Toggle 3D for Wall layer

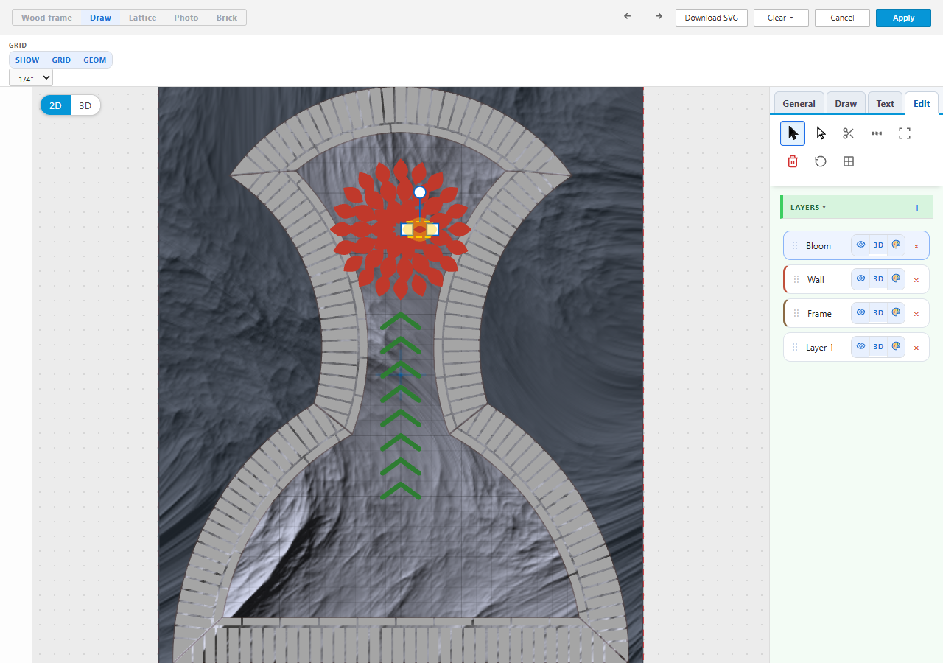(x=878, y=279)
